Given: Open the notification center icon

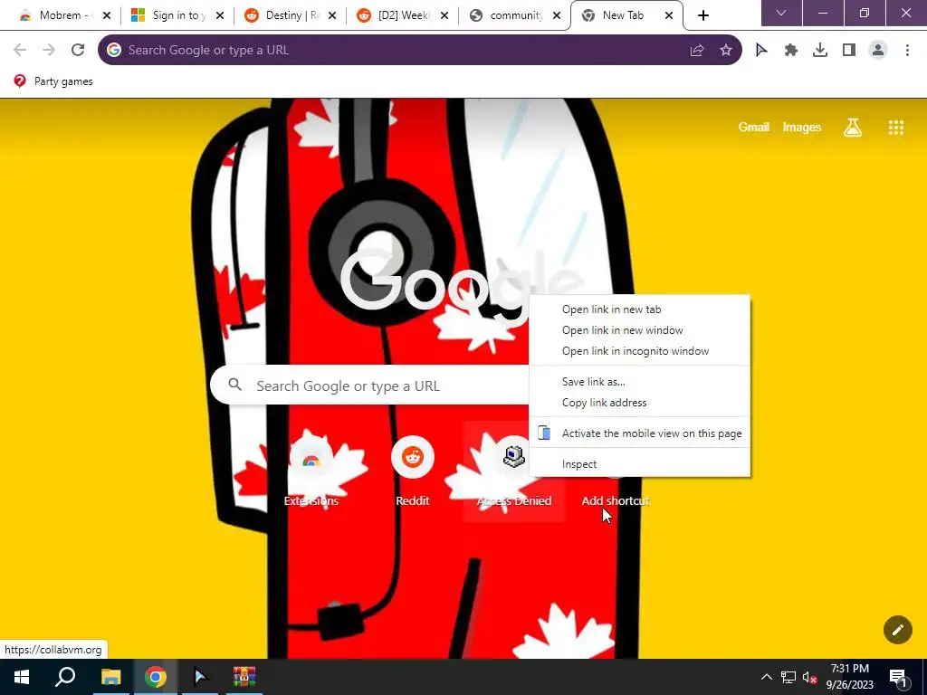Looking at the screenshot, I should pos(898,677).
